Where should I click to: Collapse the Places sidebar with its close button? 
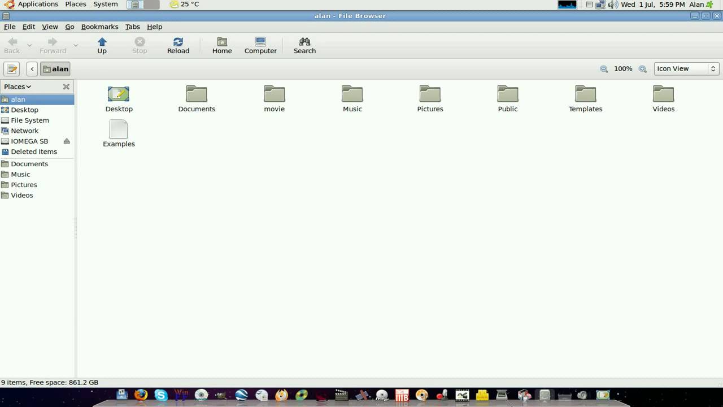pyautogui.click(x=66, y=86)
